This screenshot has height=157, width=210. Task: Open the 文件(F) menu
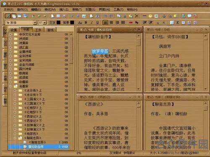coord(8,10)
